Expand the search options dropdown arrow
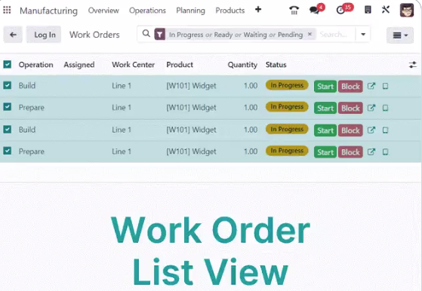The width and height of the screenshot is (422, 291). click(x=363, y=35)
